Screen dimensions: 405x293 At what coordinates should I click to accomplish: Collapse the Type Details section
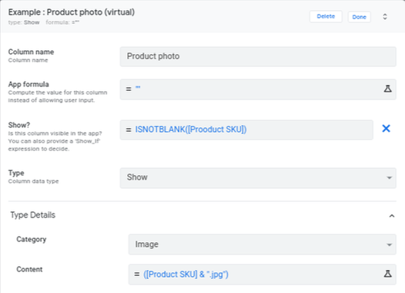(x=392, y=216)
